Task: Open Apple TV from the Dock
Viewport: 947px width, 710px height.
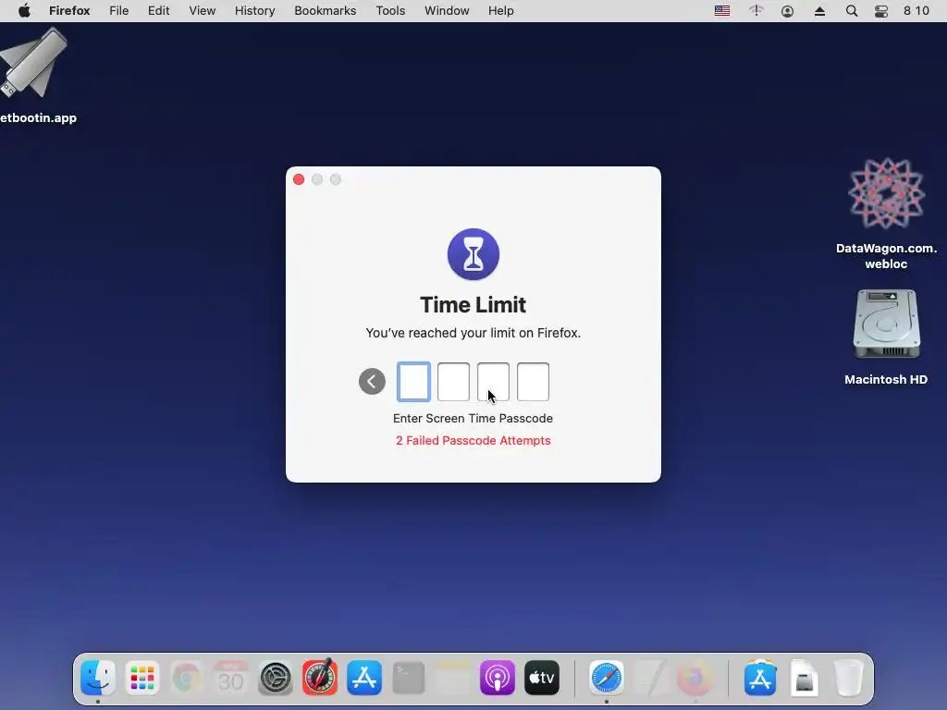Action: 542,678
